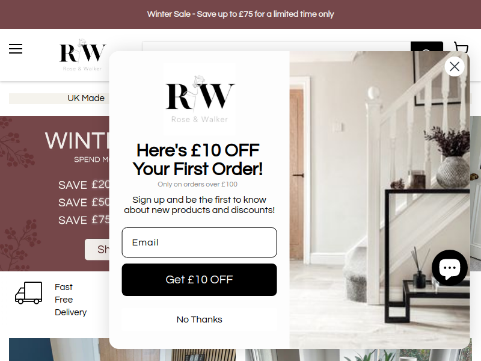Click the site search bar

(x=276, y=46)
